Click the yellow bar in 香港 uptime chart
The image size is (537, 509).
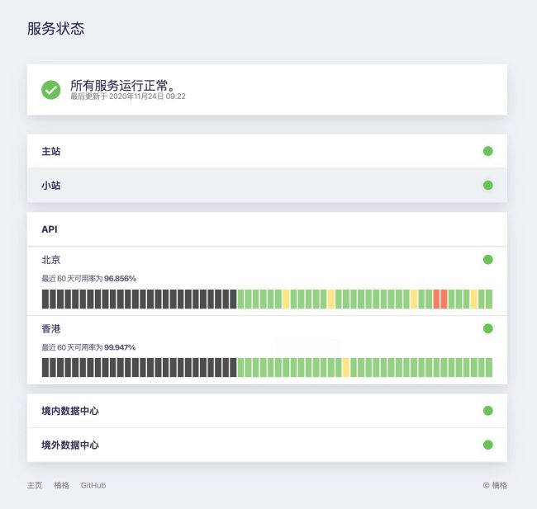pyautogui.click(x=346, y=367)
